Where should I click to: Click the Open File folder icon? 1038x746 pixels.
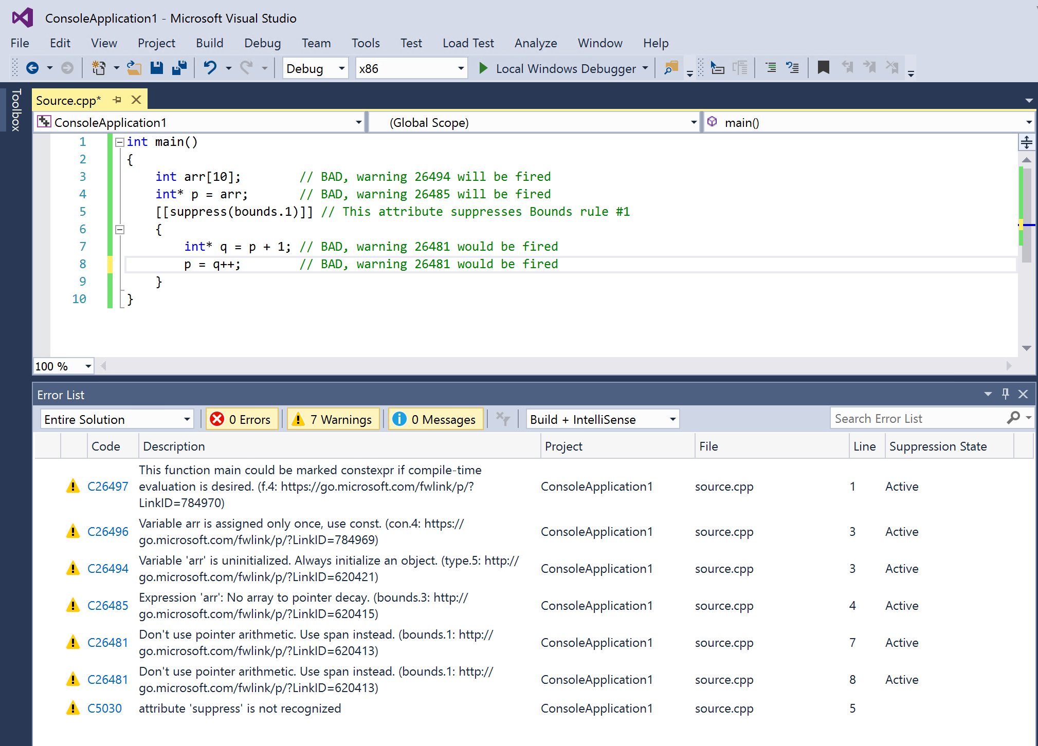[x=134, y=68]
